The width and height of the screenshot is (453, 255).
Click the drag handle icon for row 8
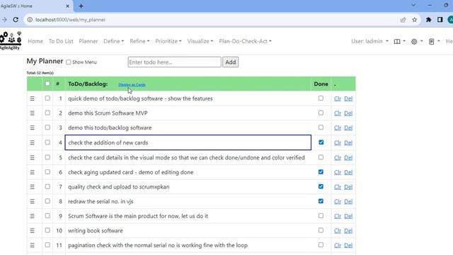point(33,201)
